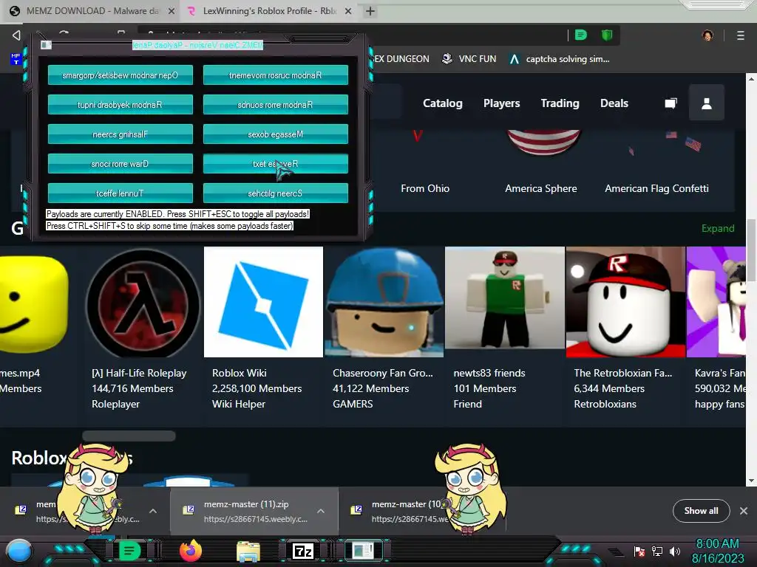Click the horizontal groups scrollbar
Screen dimensions: 757x567
tap(129, 436)
